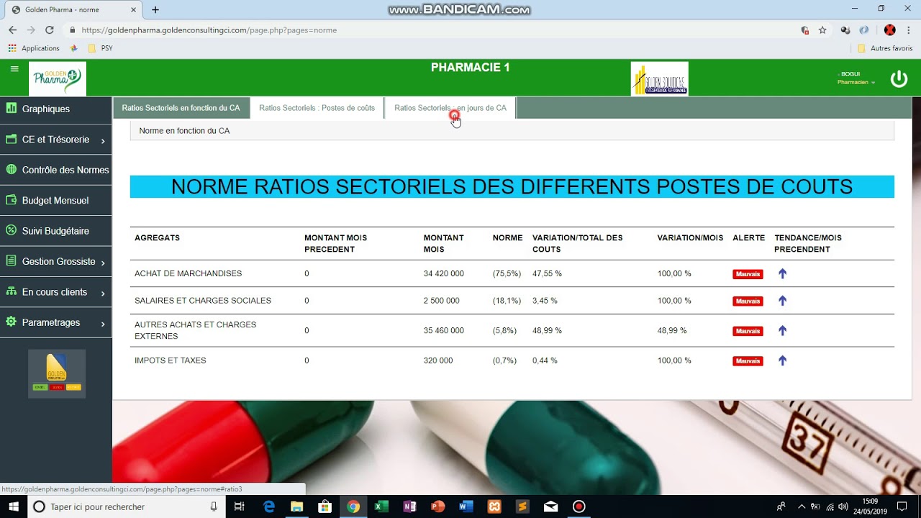921x518 pixels.
Task: Click the Contrôle des Normes globe icon
Action: click(x=11, y=169)
